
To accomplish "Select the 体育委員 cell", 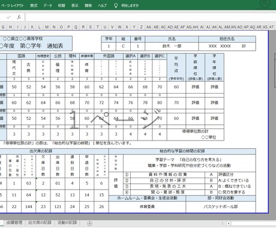I will pyautogui.click(x=147, y=207).
